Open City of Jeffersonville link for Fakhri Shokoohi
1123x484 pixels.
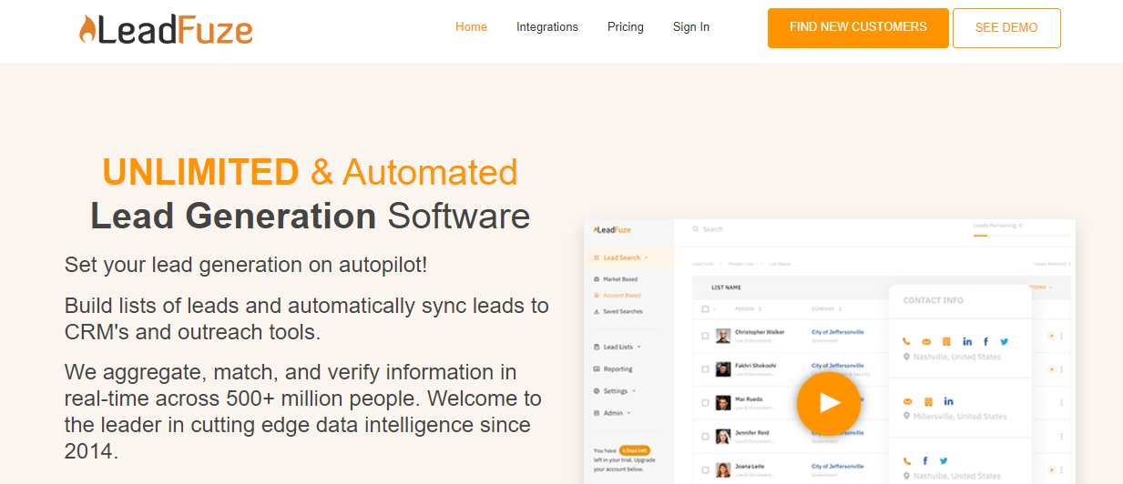click(838, 366)
